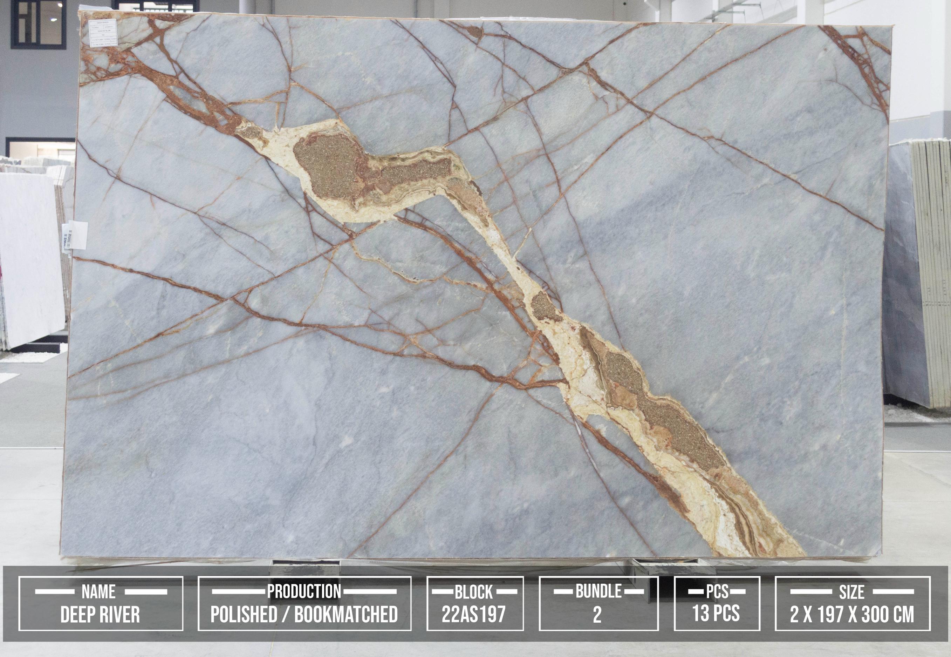
Task: Click the POLISHED / BOOKMATCHED production text
Action: click(x=304, y=615)
